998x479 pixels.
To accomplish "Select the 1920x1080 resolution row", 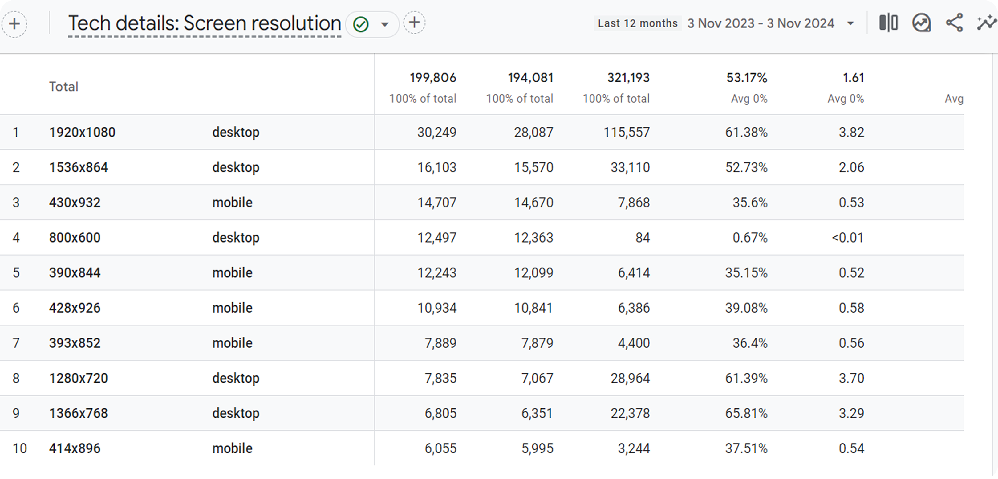I will [x=481, y=132].
